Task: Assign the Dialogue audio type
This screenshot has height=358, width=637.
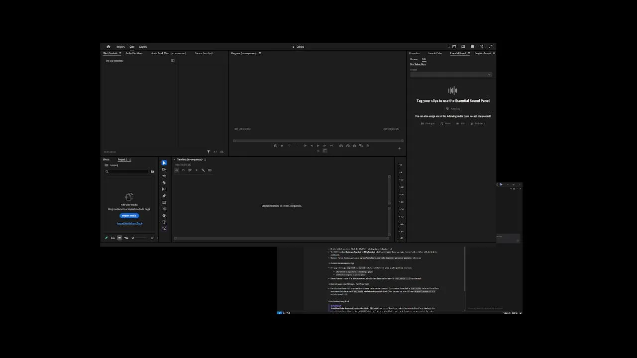Action: point(428,123)
